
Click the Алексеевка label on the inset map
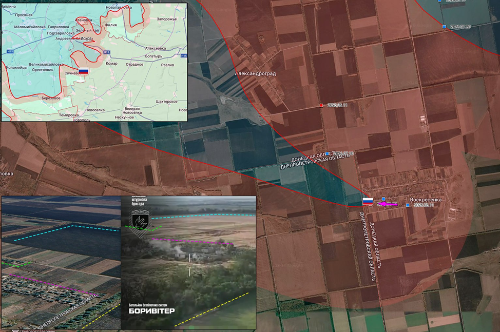156,48
